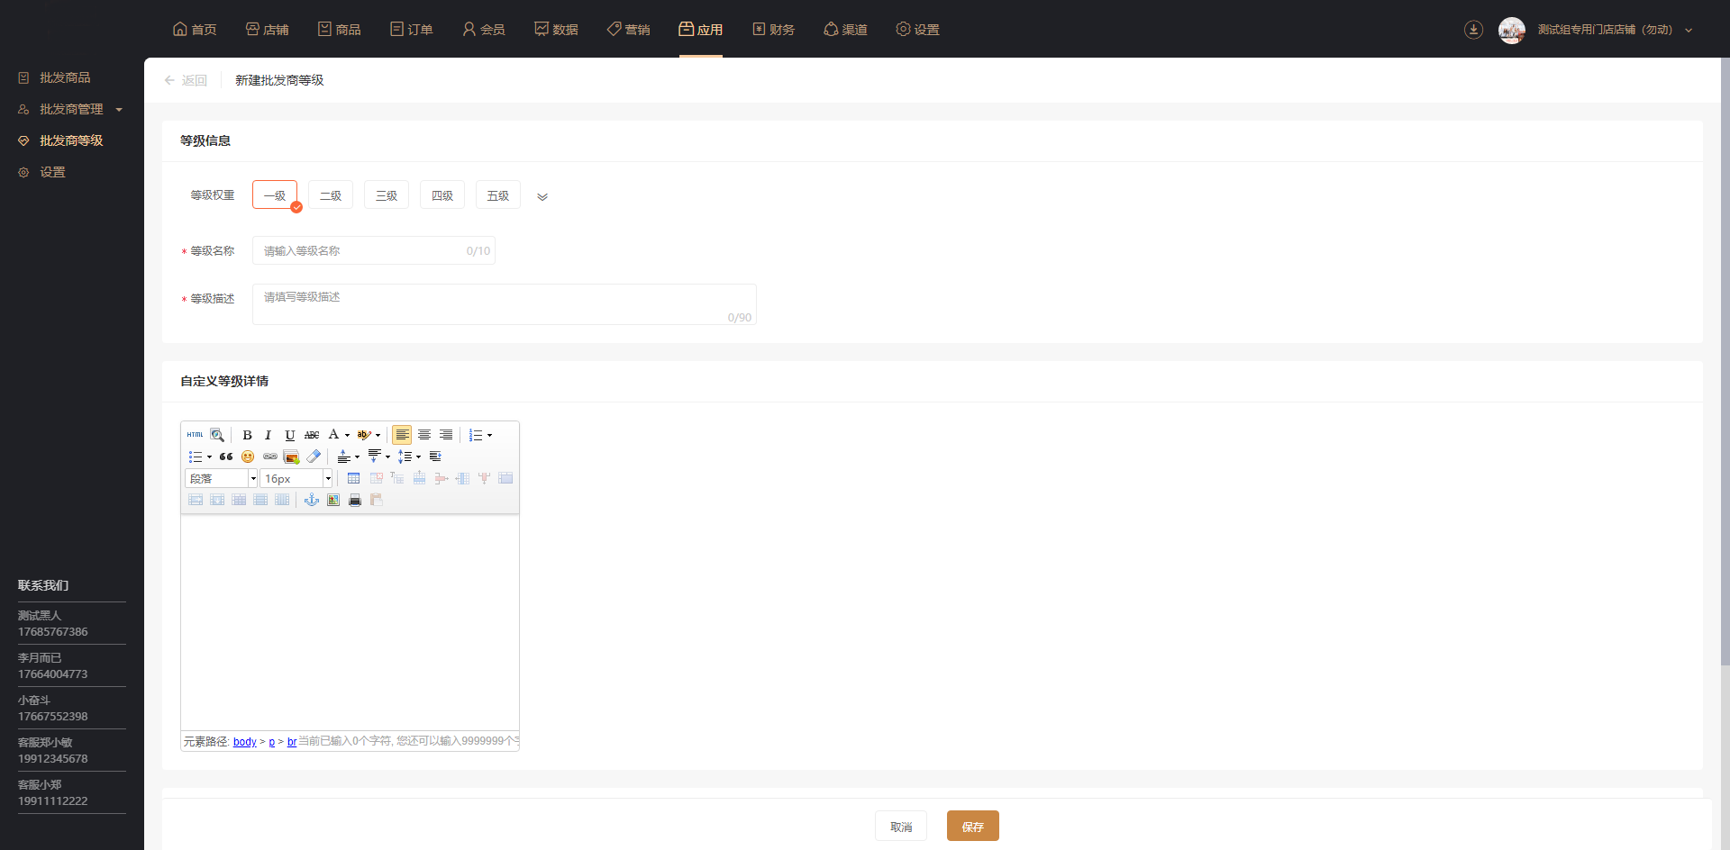Click merge down cell icon
1730x850 pixels.
click(217, 500)
